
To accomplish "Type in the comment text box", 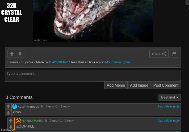I will (93, 76).
